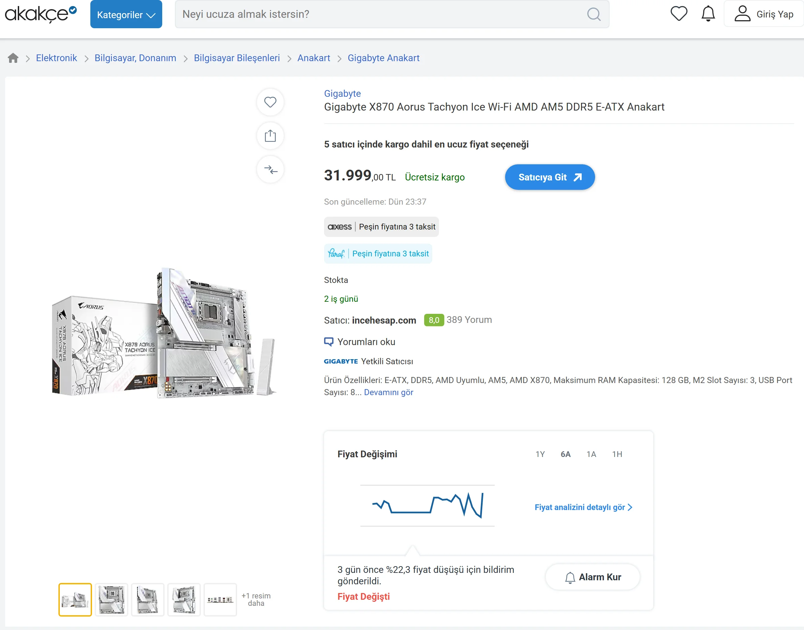Click the incehesap.com seller name
The height and width of the screenshot is (630, 804).
pos(384,320)
